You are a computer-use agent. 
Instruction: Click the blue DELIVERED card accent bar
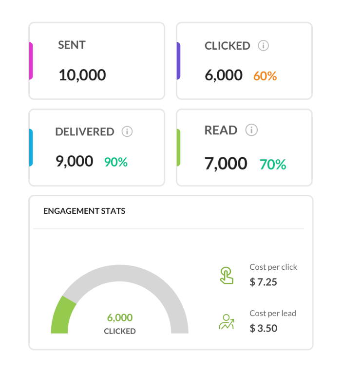point(31,148)
